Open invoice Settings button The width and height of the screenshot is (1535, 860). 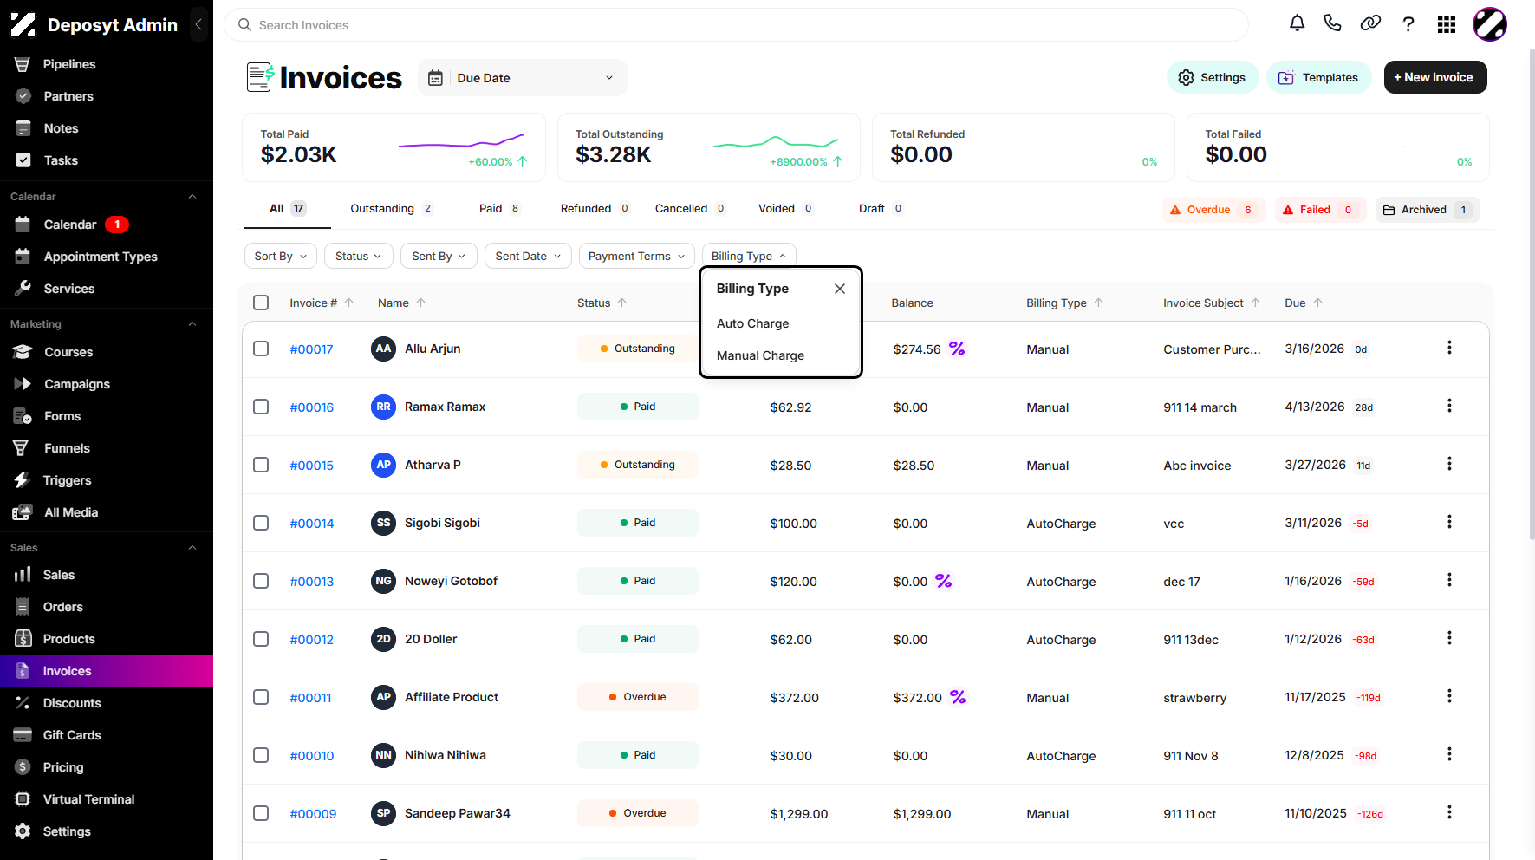point(1212,77)
